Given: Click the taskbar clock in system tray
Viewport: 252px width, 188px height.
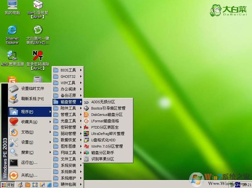Looking at the screenshot, I should [246, 185].
